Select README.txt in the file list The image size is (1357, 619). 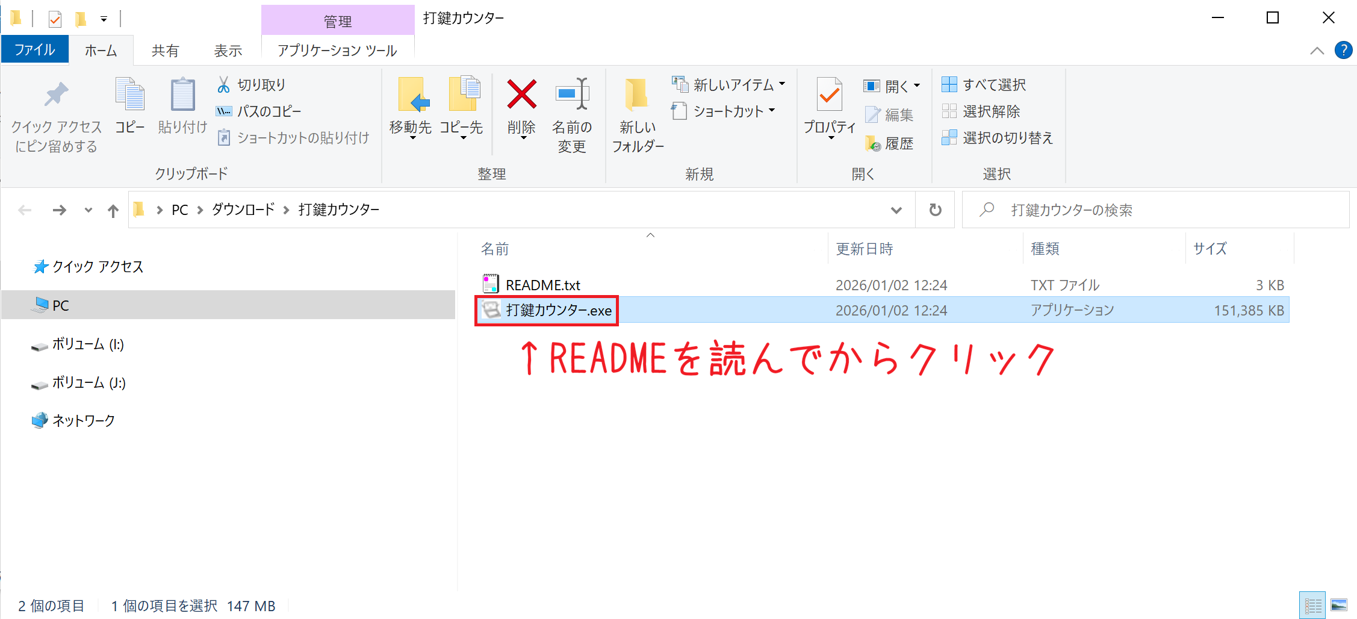coord(543,285)
